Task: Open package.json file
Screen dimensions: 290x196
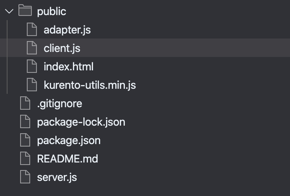Action: (x=69, y=141)
